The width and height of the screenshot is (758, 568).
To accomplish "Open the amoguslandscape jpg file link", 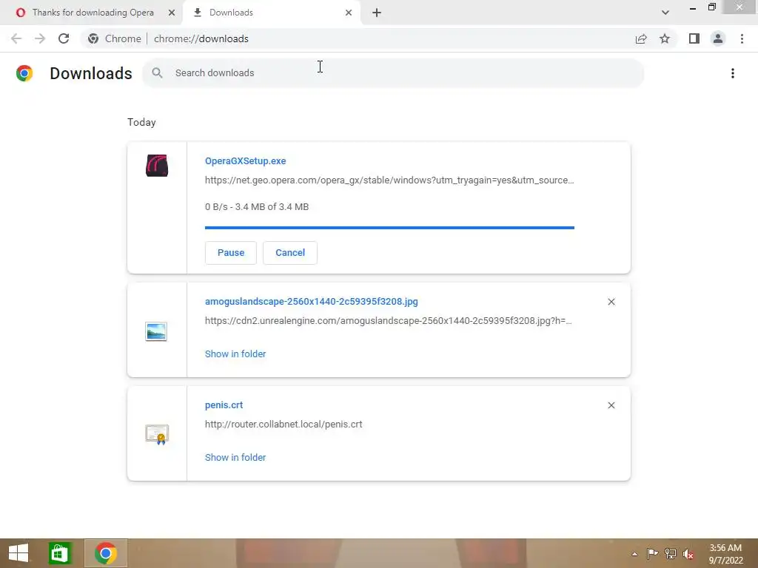I will (x=312, y=302).
